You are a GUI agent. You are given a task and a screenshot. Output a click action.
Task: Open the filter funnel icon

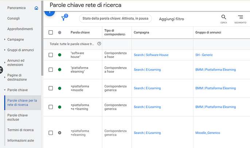click(63, 19)
